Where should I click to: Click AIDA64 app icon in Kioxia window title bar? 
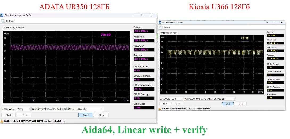(160, 22)
